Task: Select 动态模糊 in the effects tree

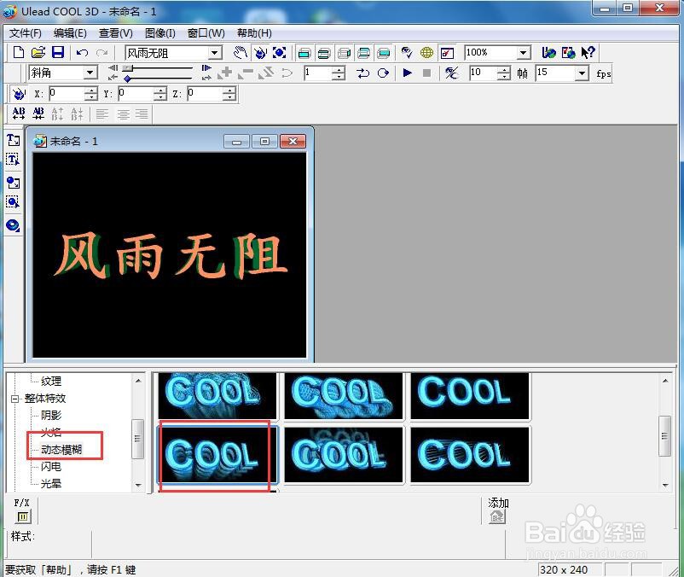Action: [61, 450]
